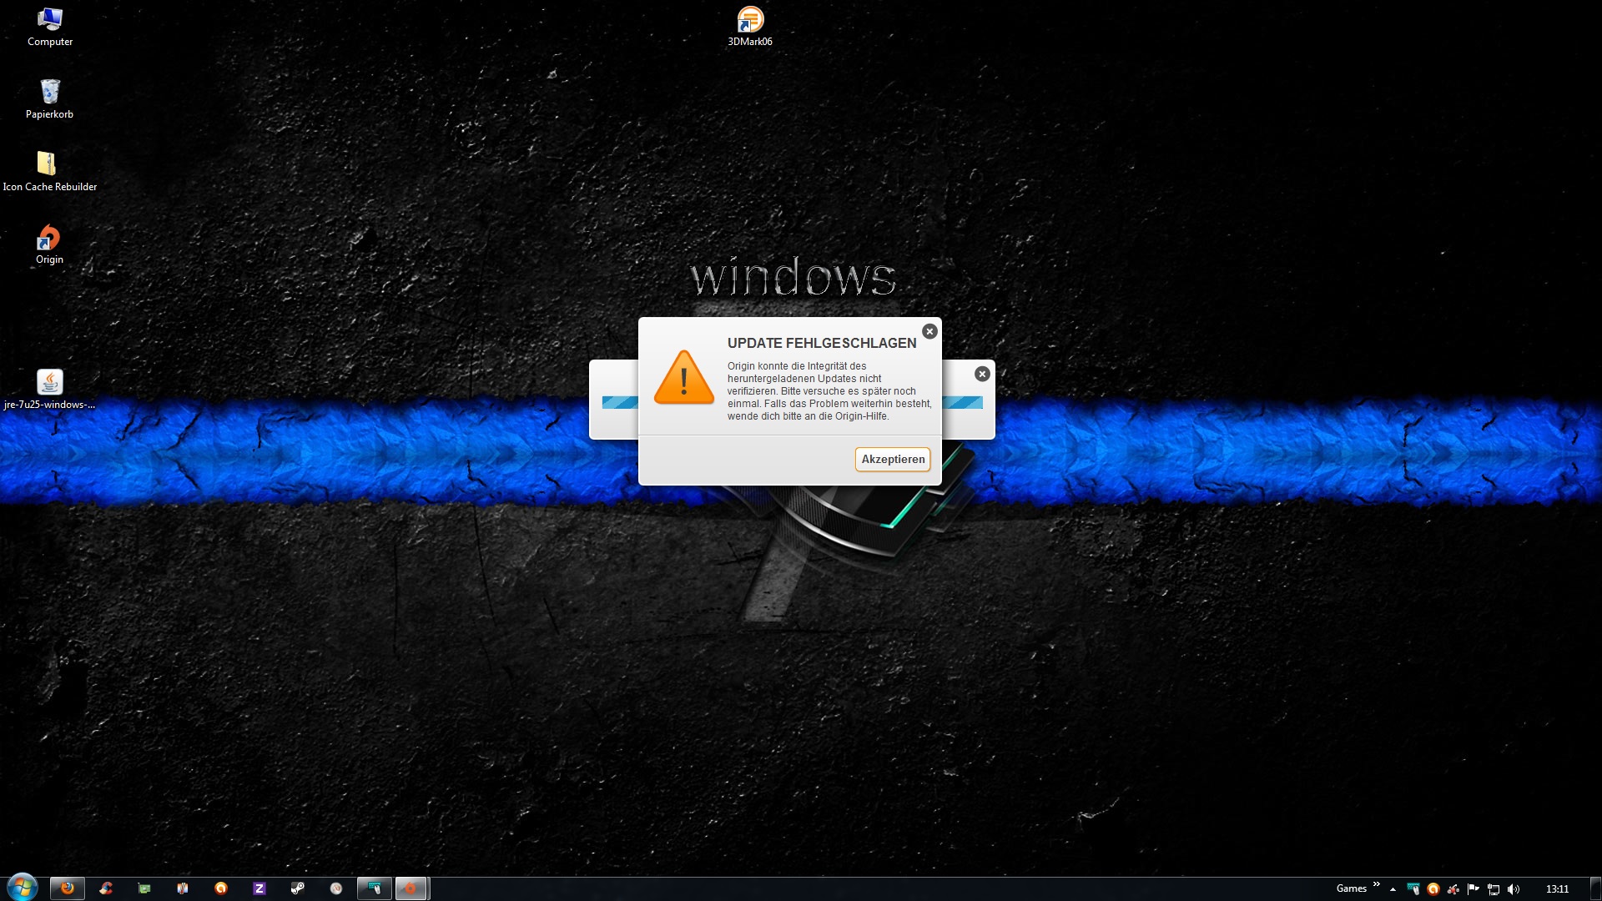Select the Icon Cache Rebuilder folder
Viewport: 1602px width, 901px height.
[49, 171]
